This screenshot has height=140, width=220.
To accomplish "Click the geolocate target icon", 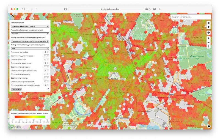I will pyautogui.click(x=208, y=32).
